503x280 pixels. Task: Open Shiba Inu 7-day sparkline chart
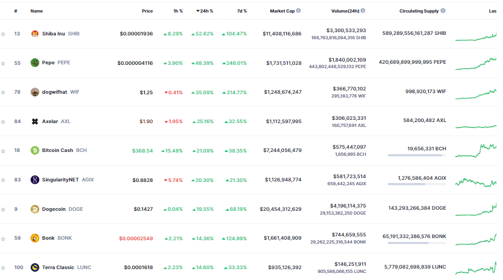pos(476,36)
